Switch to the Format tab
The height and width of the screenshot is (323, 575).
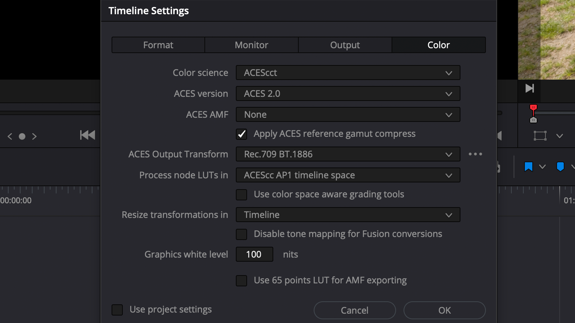[158, 45]
